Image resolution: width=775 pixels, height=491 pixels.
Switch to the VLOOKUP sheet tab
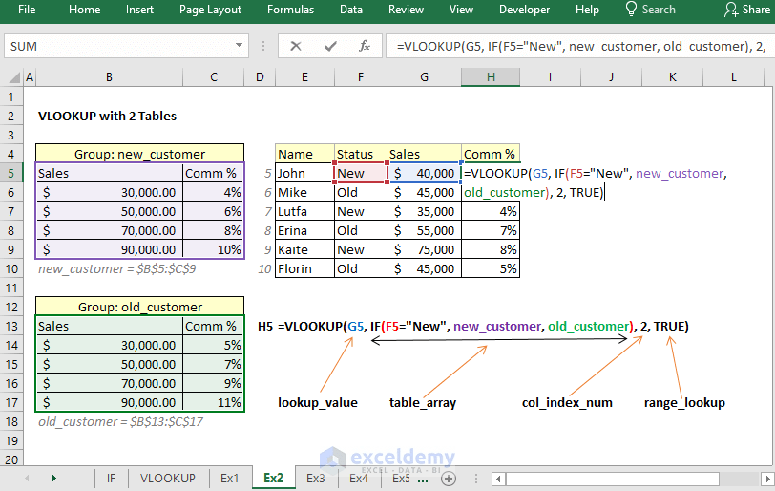[x=168, y=479]
